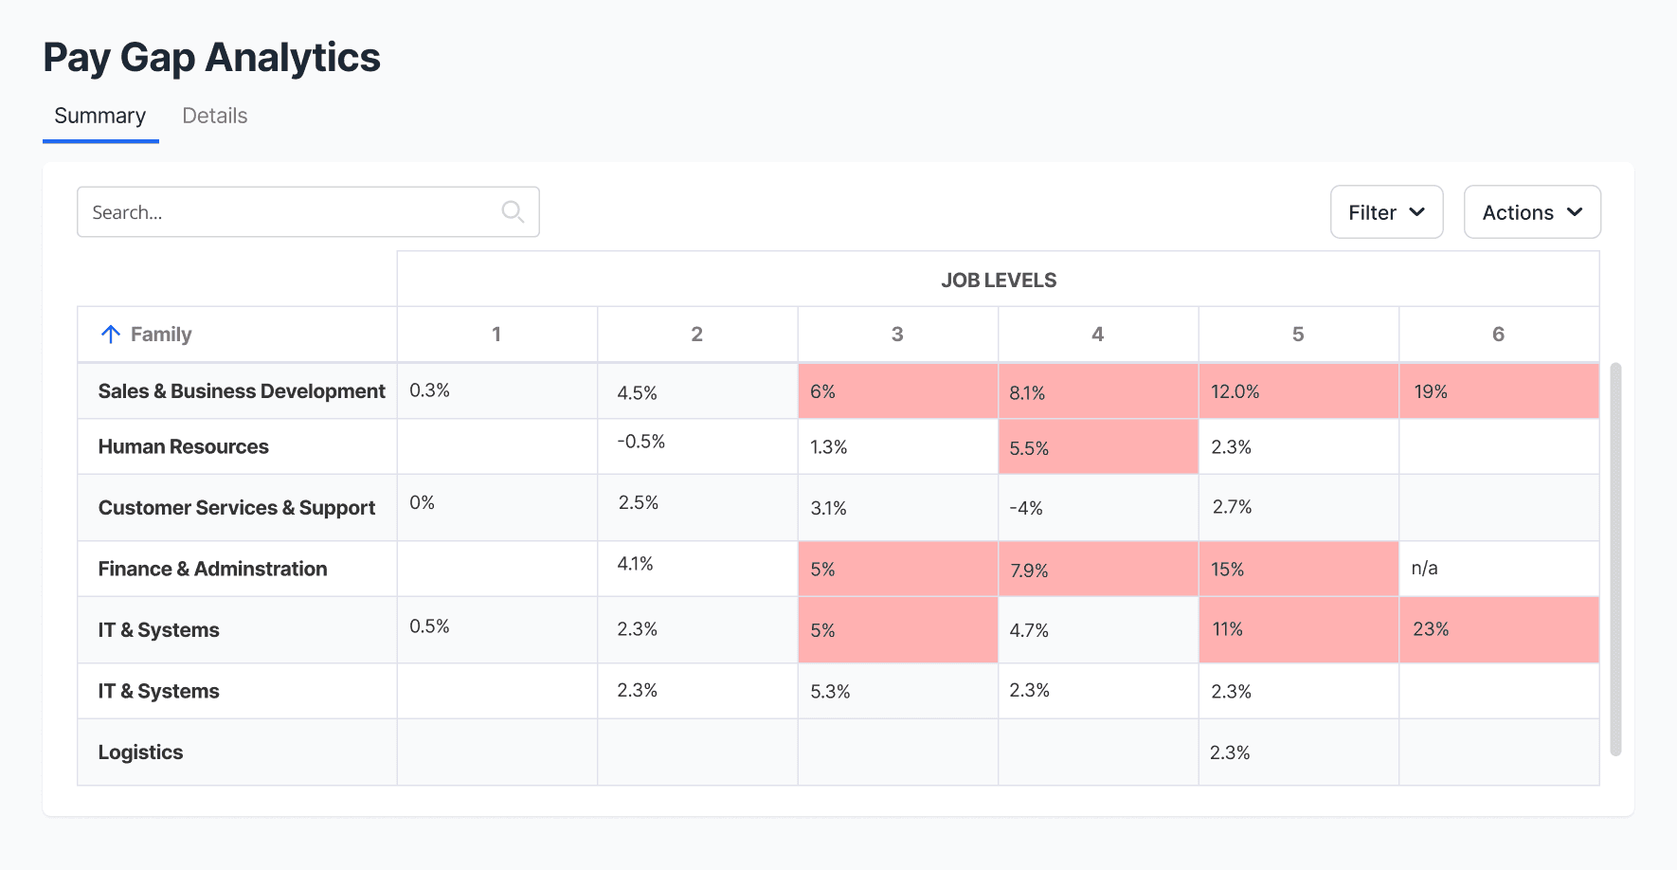This screenshot has height=870, width=1677.
Task: Click the Human Resources row label
Action: (184, 446)
